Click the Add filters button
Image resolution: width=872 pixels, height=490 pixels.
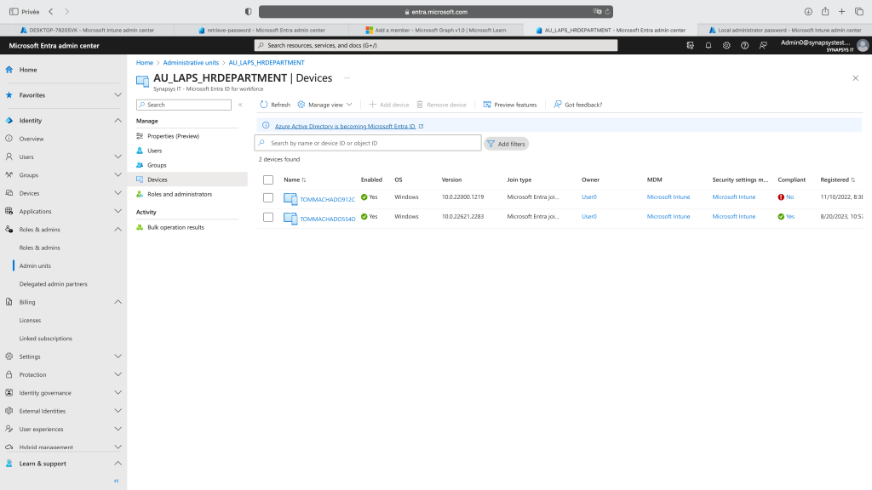point(507,144)
